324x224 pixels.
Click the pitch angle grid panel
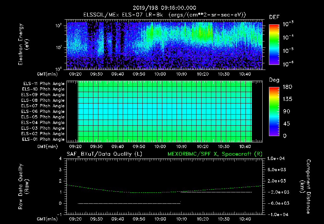[165, 111]
